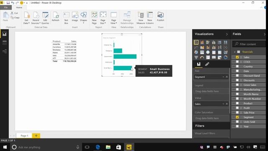Publish the report
The width and height of the screenshot is (268, 151).
pyautogui.click(x=160, y=17)
